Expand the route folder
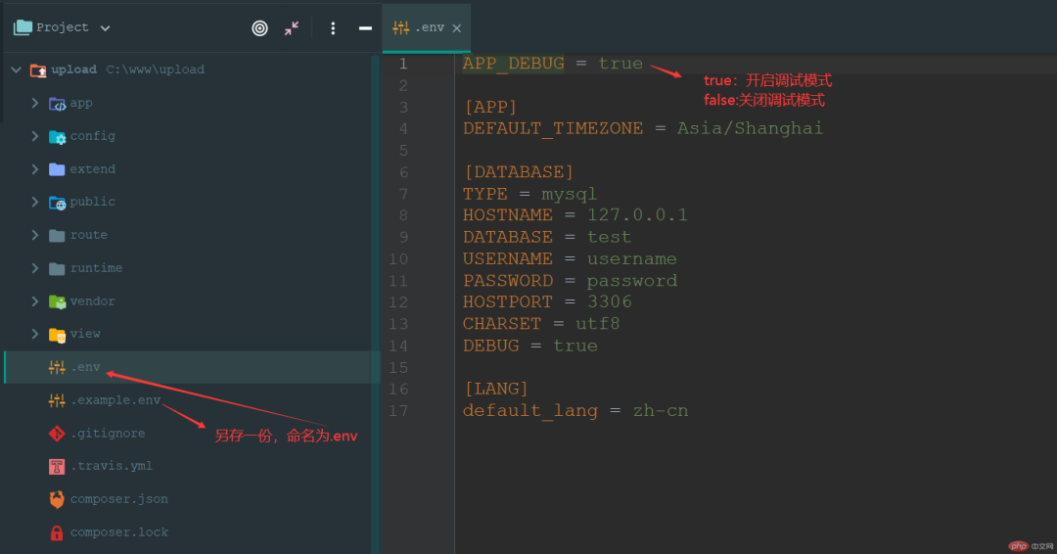This screenshot has height=554, width=1057. point(35,235)
